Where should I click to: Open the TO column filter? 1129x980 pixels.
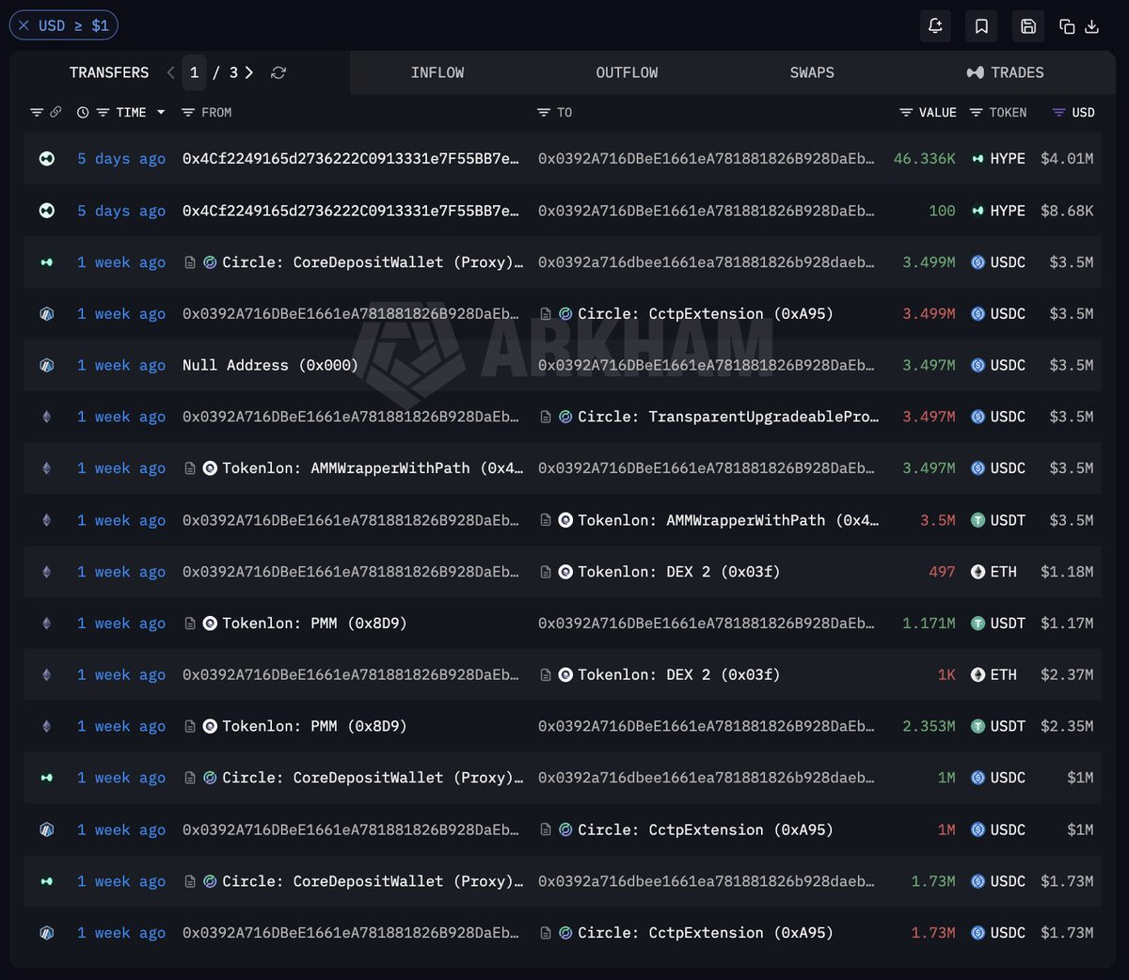point(544,112)
